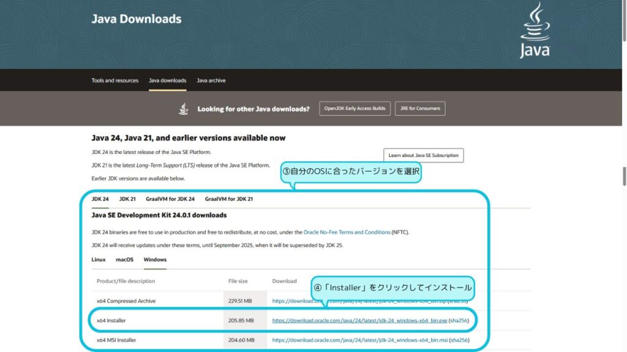Click the x64 Installer .exe download link
The width and height of the screenshot is (627, 352).
pyautogui.click(x=359, y=320)
